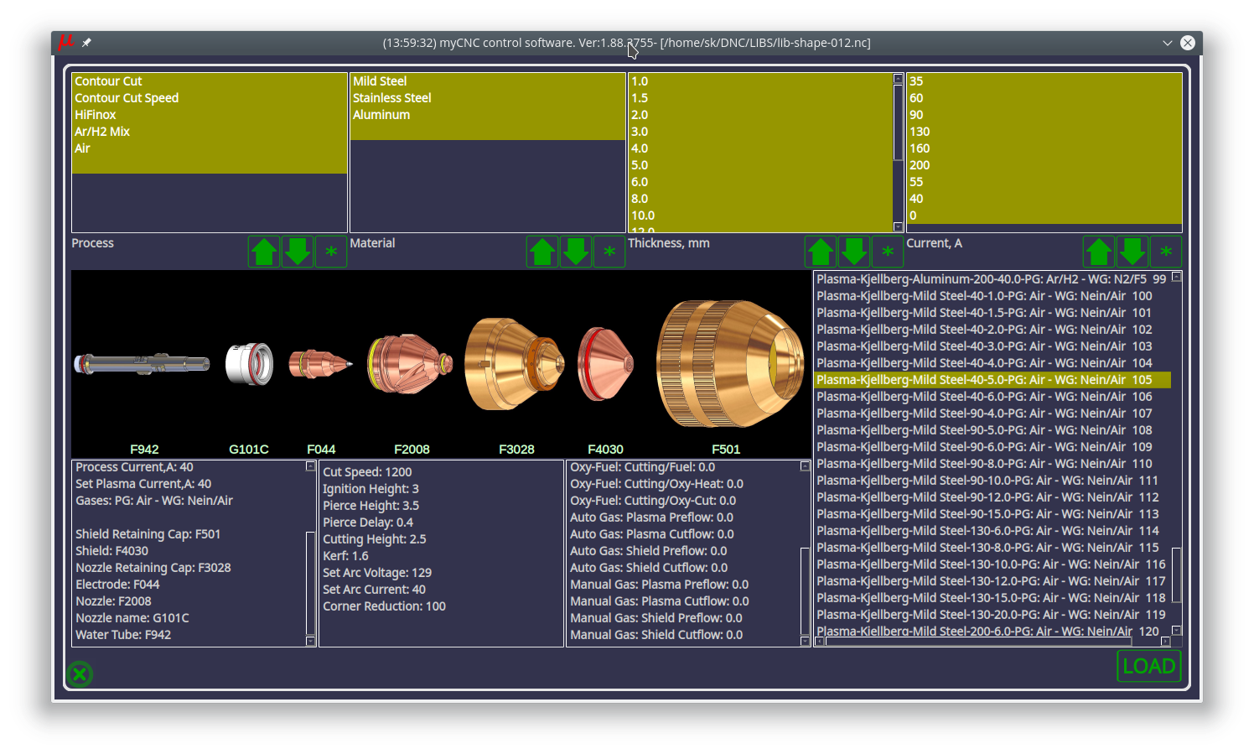Click the Set Arc Voltage: 129 line

[x=377, y=573]
